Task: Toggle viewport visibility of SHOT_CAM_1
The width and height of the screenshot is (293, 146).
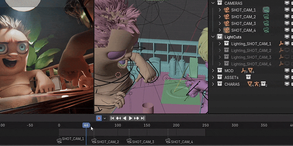Action: pyautogui.click(x=287, y=10)
